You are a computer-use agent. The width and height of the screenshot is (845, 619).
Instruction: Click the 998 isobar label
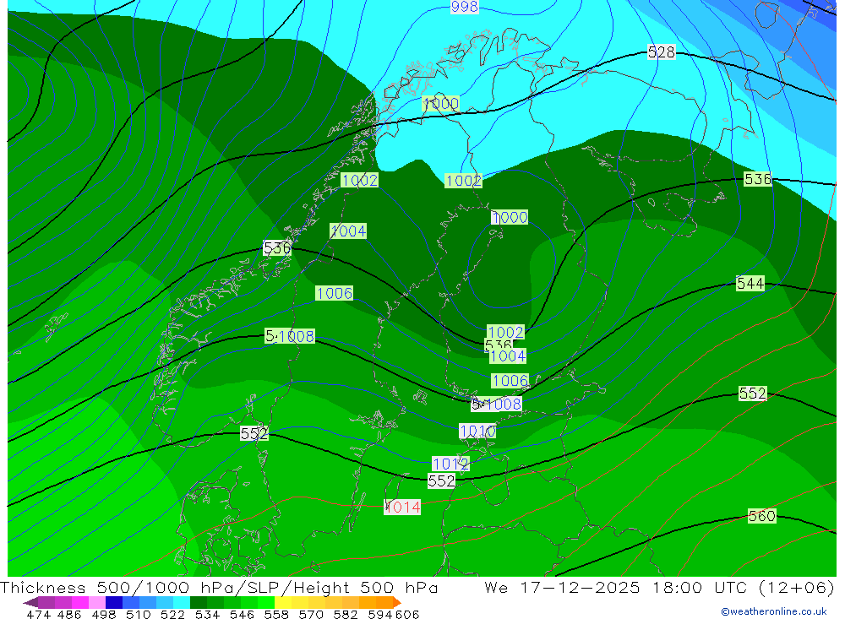[464, 7]
